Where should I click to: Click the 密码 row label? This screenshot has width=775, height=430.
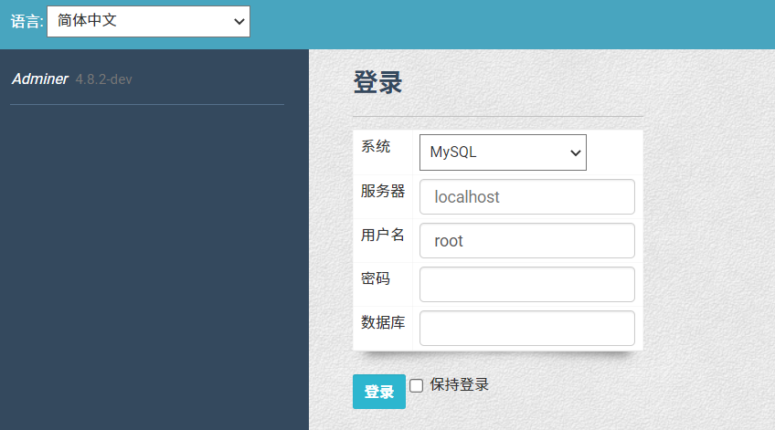376,278
